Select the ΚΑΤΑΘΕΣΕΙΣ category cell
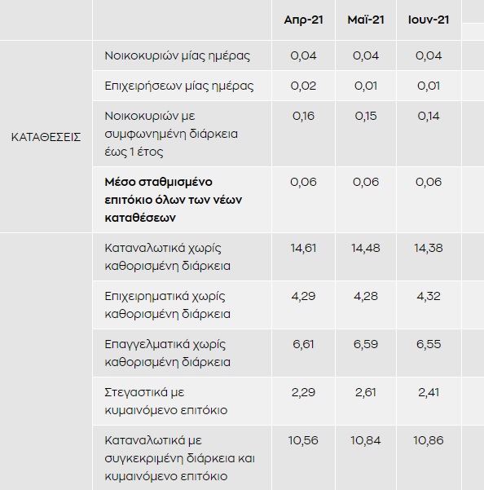 pos(46,137)
